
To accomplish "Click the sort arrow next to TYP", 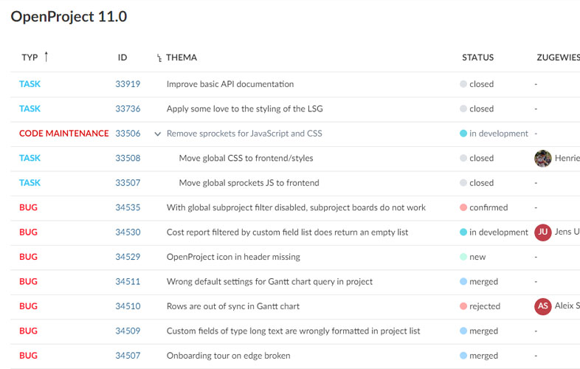I will click(46, 57).
